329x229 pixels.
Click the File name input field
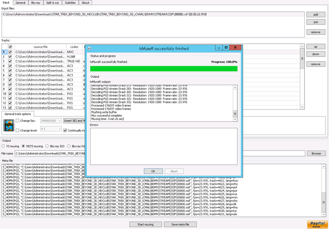click(160, 154)
